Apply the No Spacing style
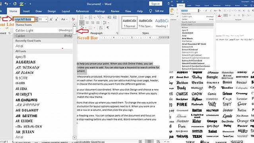Screen dimensions: 254x143 coord(145,23)
